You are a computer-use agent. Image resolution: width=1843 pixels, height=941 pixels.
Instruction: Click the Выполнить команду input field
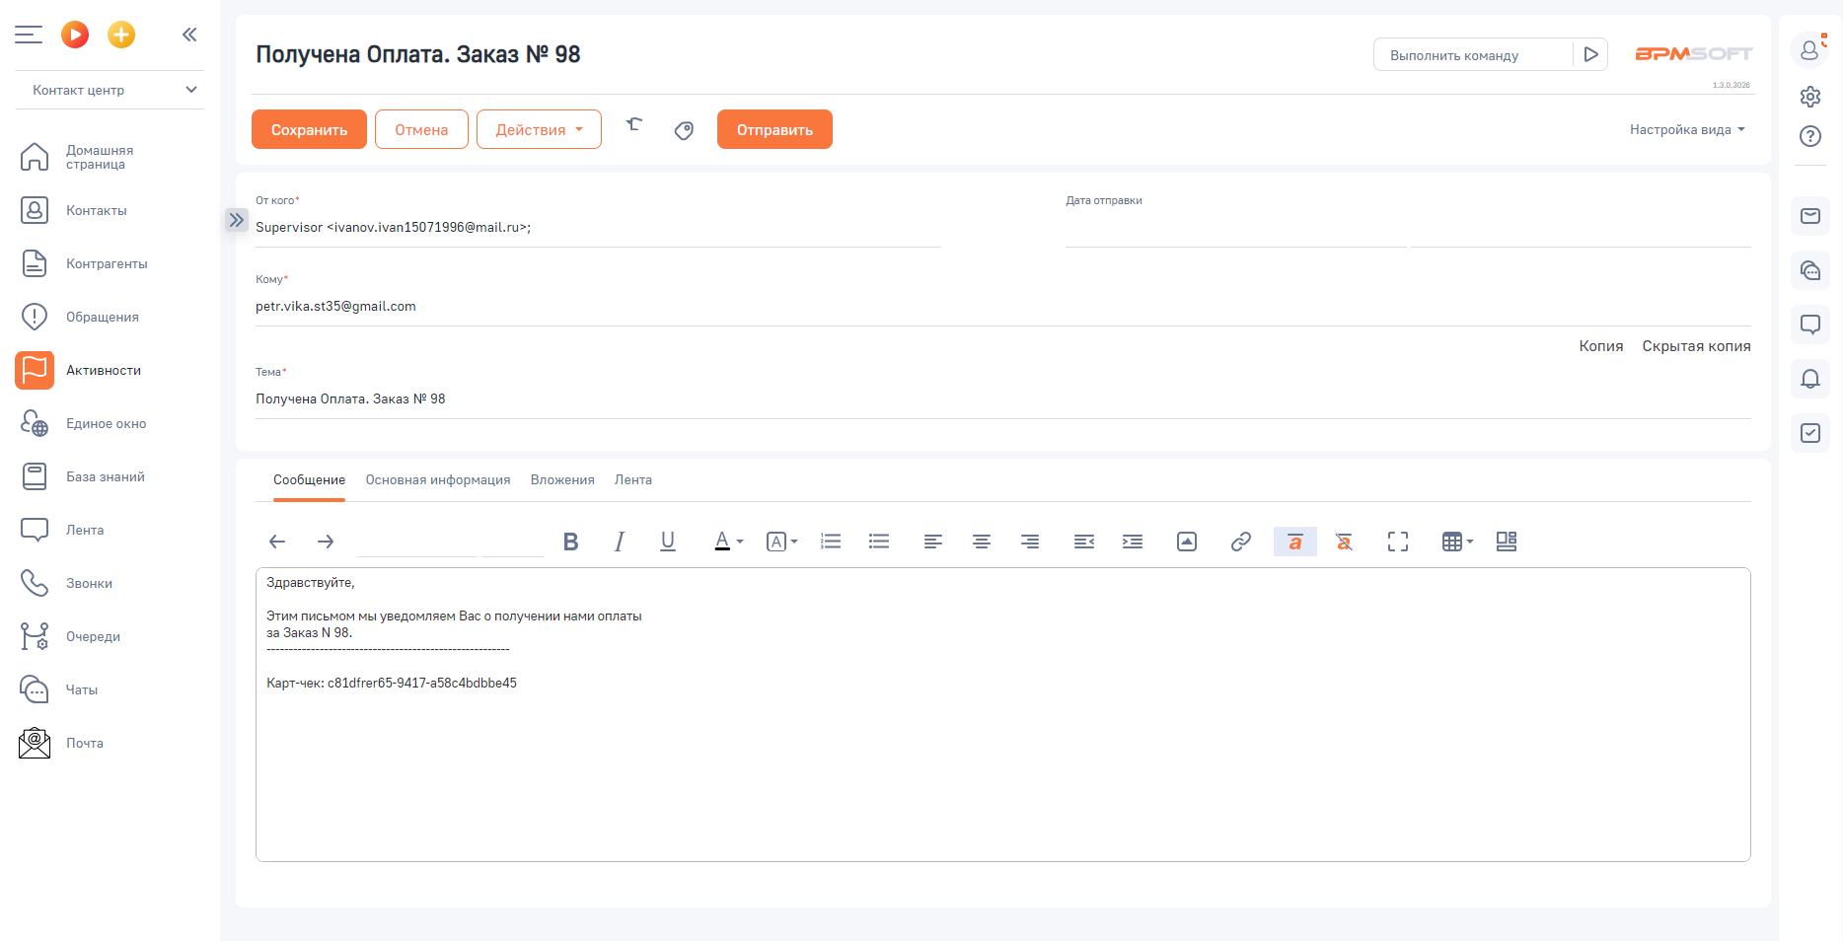1472,55
